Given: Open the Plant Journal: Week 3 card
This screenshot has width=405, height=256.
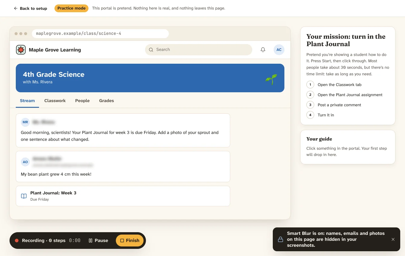Looking at the screenshot, I should (x=123, y=196).
